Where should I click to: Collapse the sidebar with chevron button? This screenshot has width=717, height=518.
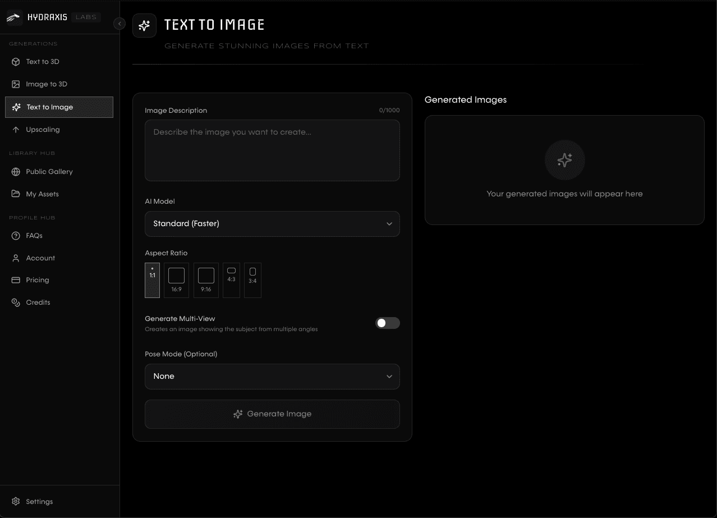click(x=119, y=24)
